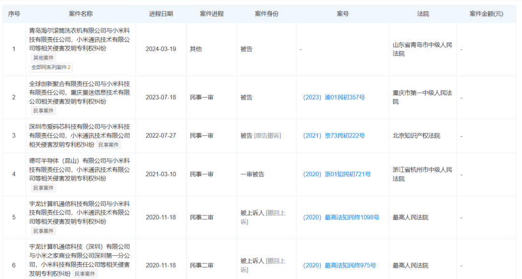Click the 民事案件 tag beside 深圳市爱码芯 case
Viewport: 522px width, 279px height.
pyautogui.click(x=109, y=145)
